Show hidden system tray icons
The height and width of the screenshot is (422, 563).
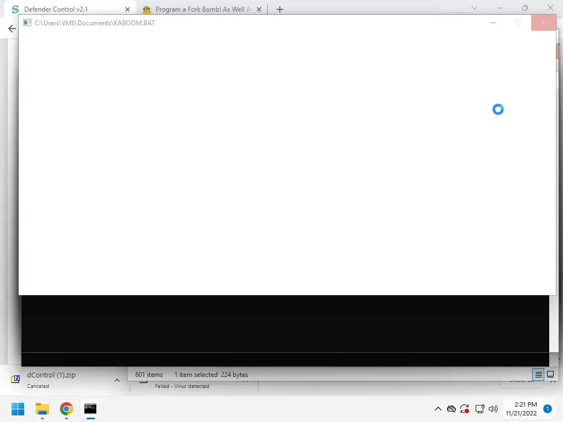pos(438,409)
